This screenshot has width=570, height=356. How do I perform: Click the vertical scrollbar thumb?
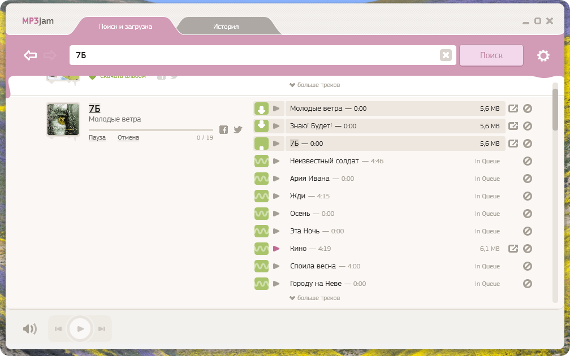(x=555, y=109)
